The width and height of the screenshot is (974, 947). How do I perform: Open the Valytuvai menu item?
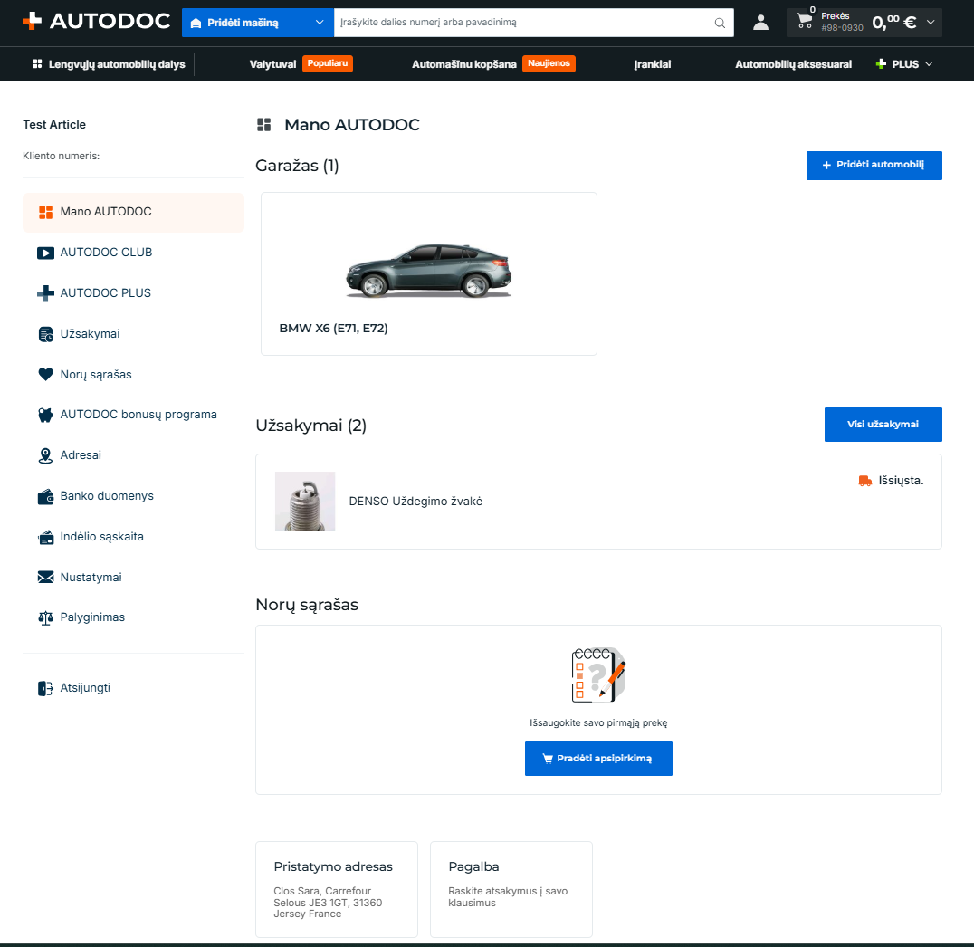[272, 64]
